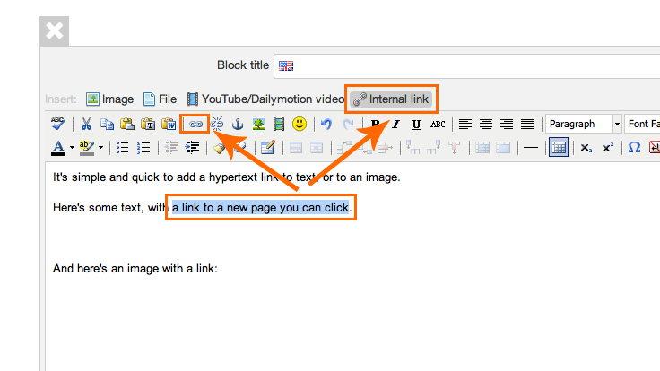The height and width of the screenshot is (371, 660).
Task: Insert an anchor with the anchor icon
Action: click(238, 124)
